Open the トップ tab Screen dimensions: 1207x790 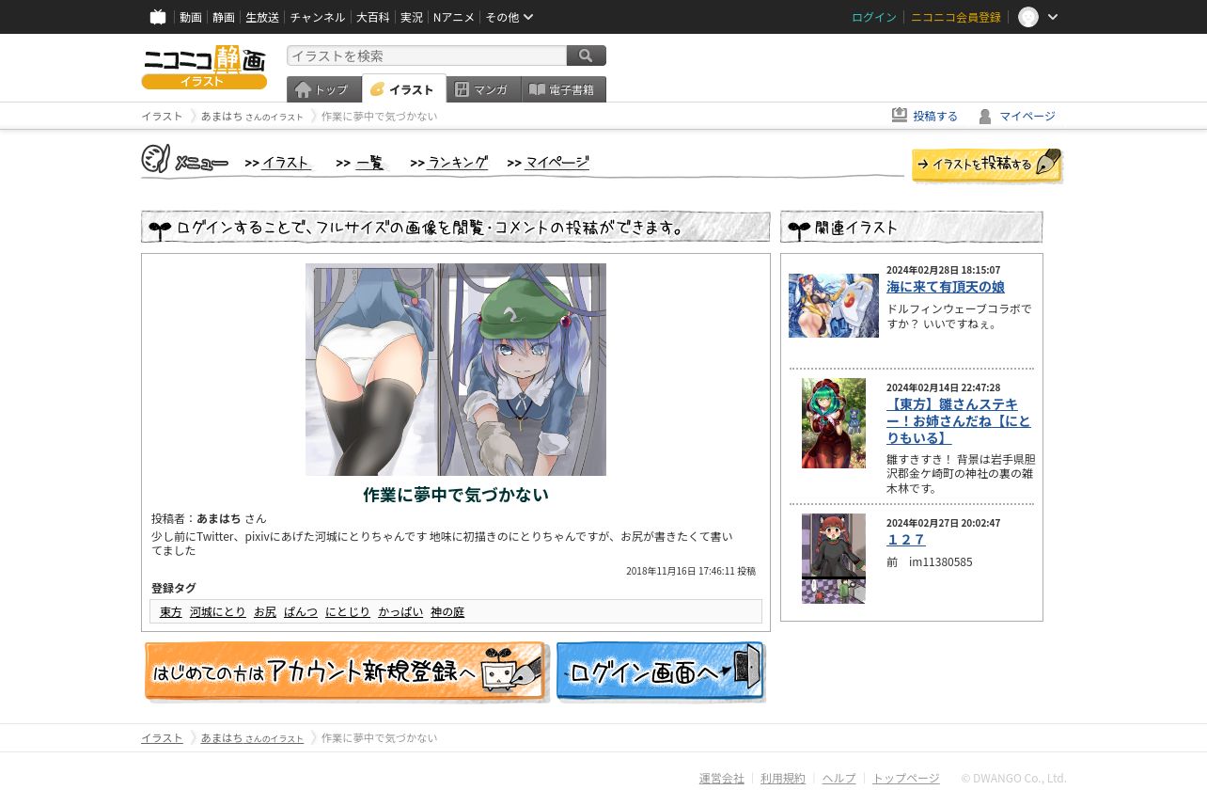click(x=323, y=89)
